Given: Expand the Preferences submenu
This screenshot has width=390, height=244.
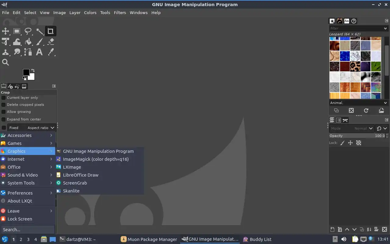Looking at the screenshot, I should [27, 193].
